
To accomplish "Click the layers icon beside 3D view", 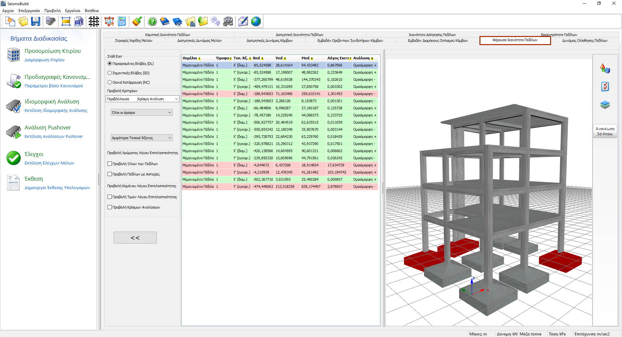I will 605,105.
